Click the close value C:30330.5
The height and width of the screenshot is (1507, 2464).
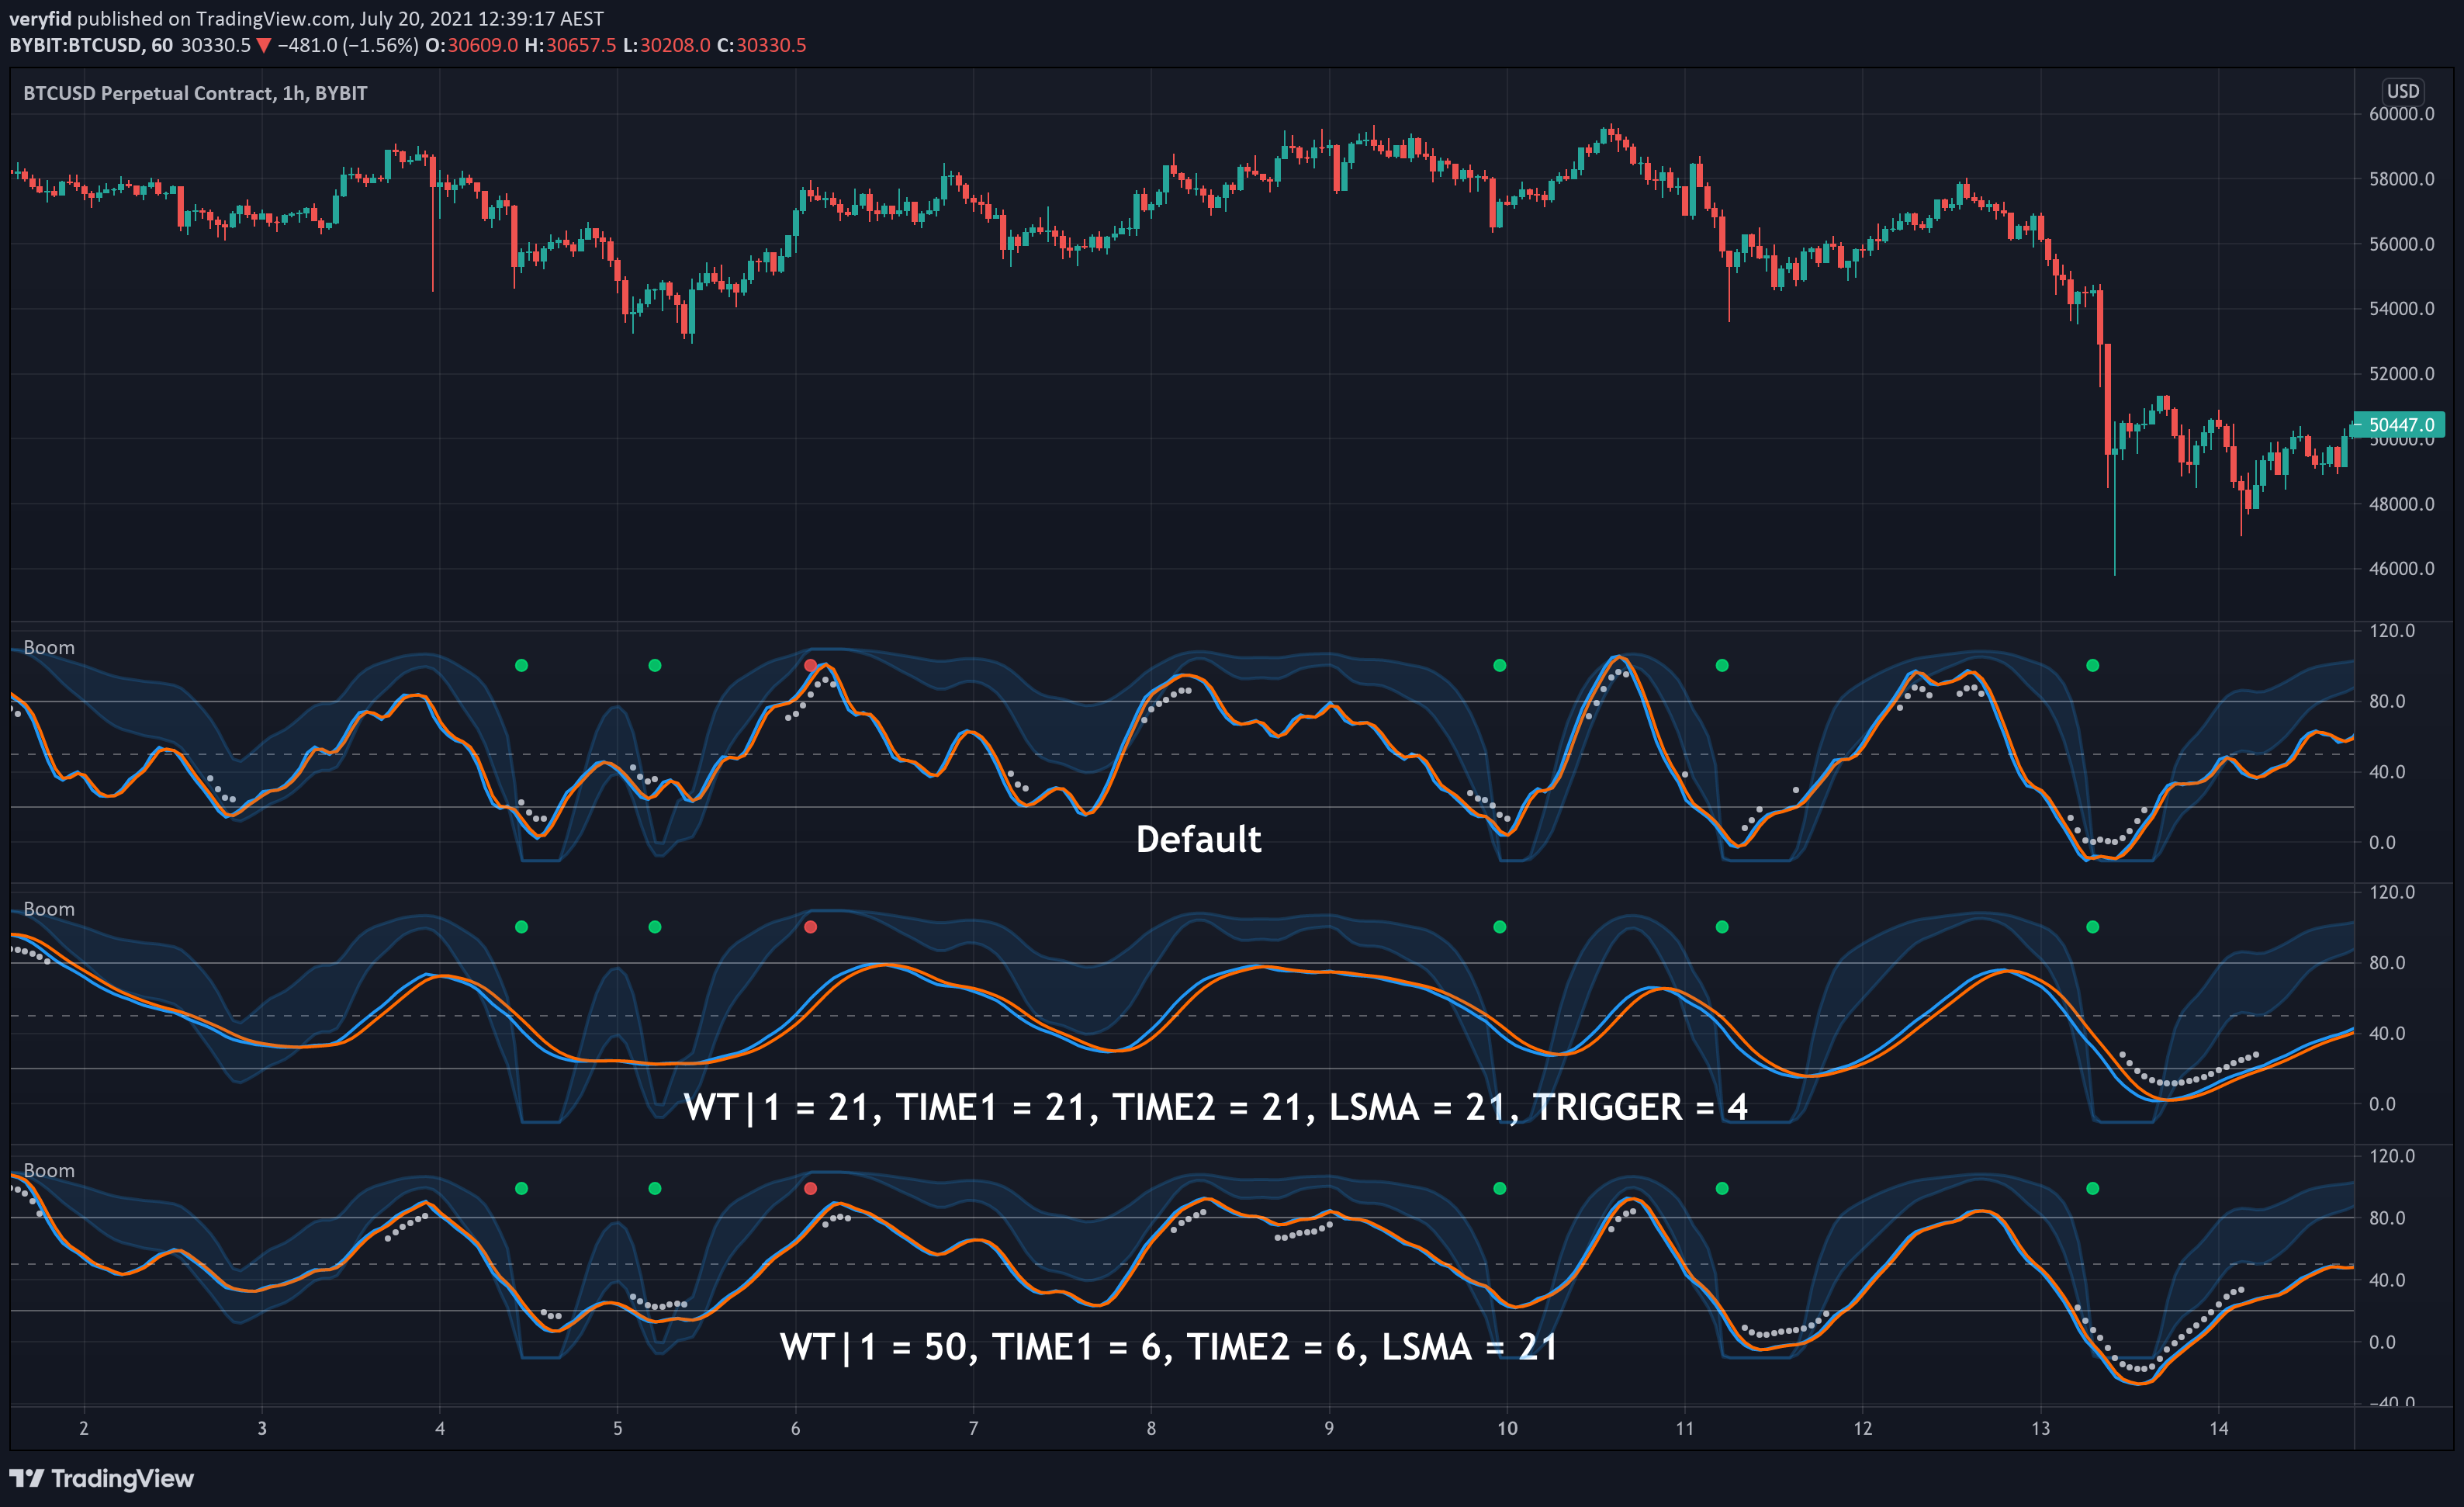(761, 45)
